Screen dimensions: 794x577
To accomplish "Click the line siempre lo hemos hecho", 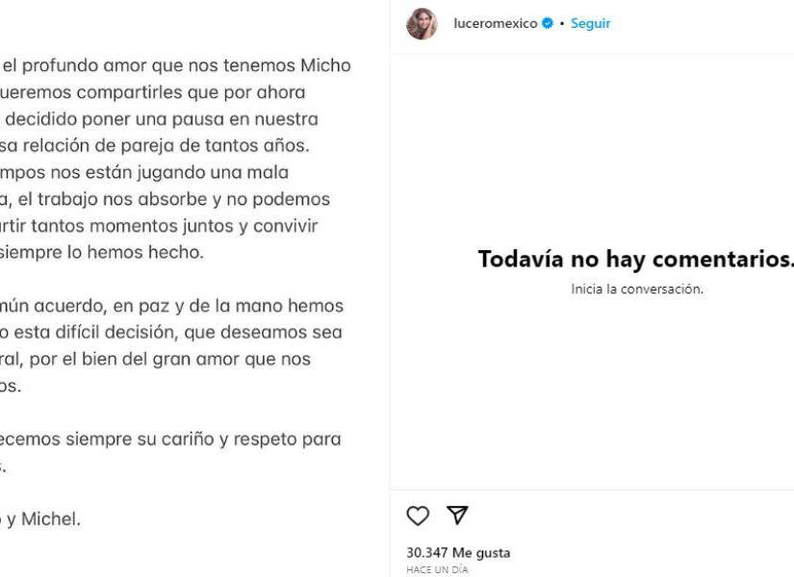I will (x=101, y=253).
